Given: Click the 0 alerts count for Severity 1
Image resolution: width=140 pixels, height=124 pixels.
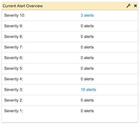Looking at the screenshot, I should [87, 111].
